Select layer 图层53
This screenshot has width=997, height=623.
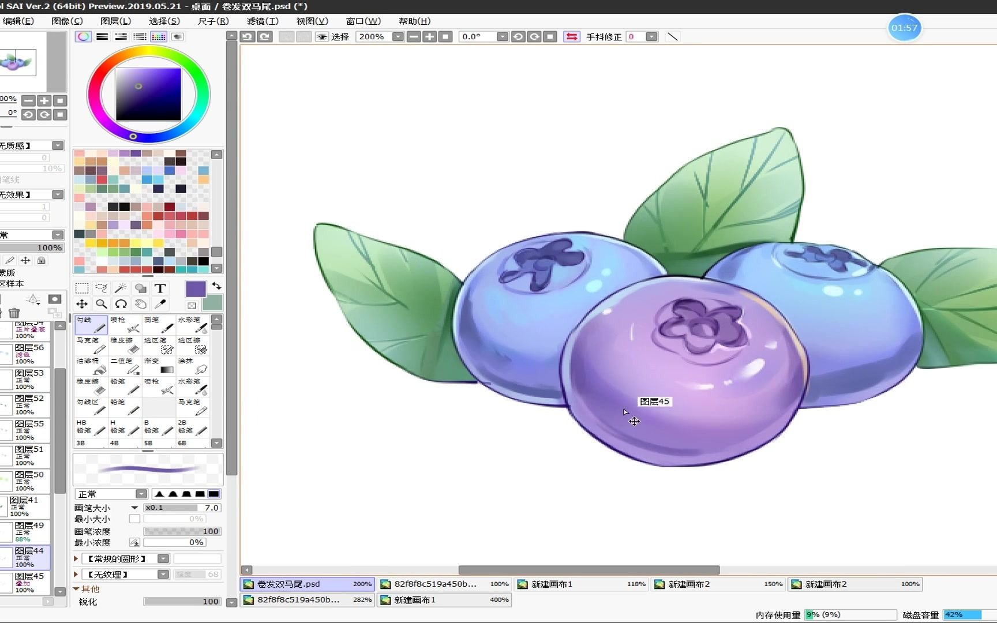coord(25,379)
